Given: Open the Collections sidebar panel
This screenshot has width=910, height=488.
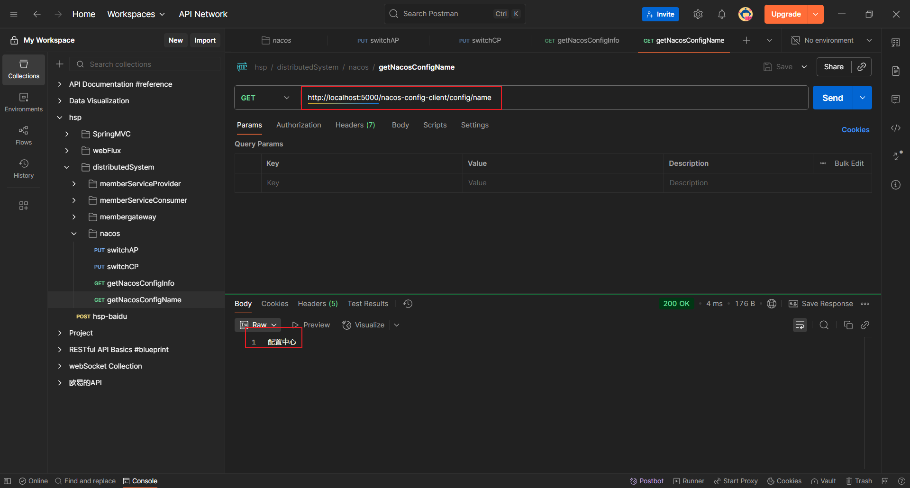Looking at the screenshot, I should [24, 69].
